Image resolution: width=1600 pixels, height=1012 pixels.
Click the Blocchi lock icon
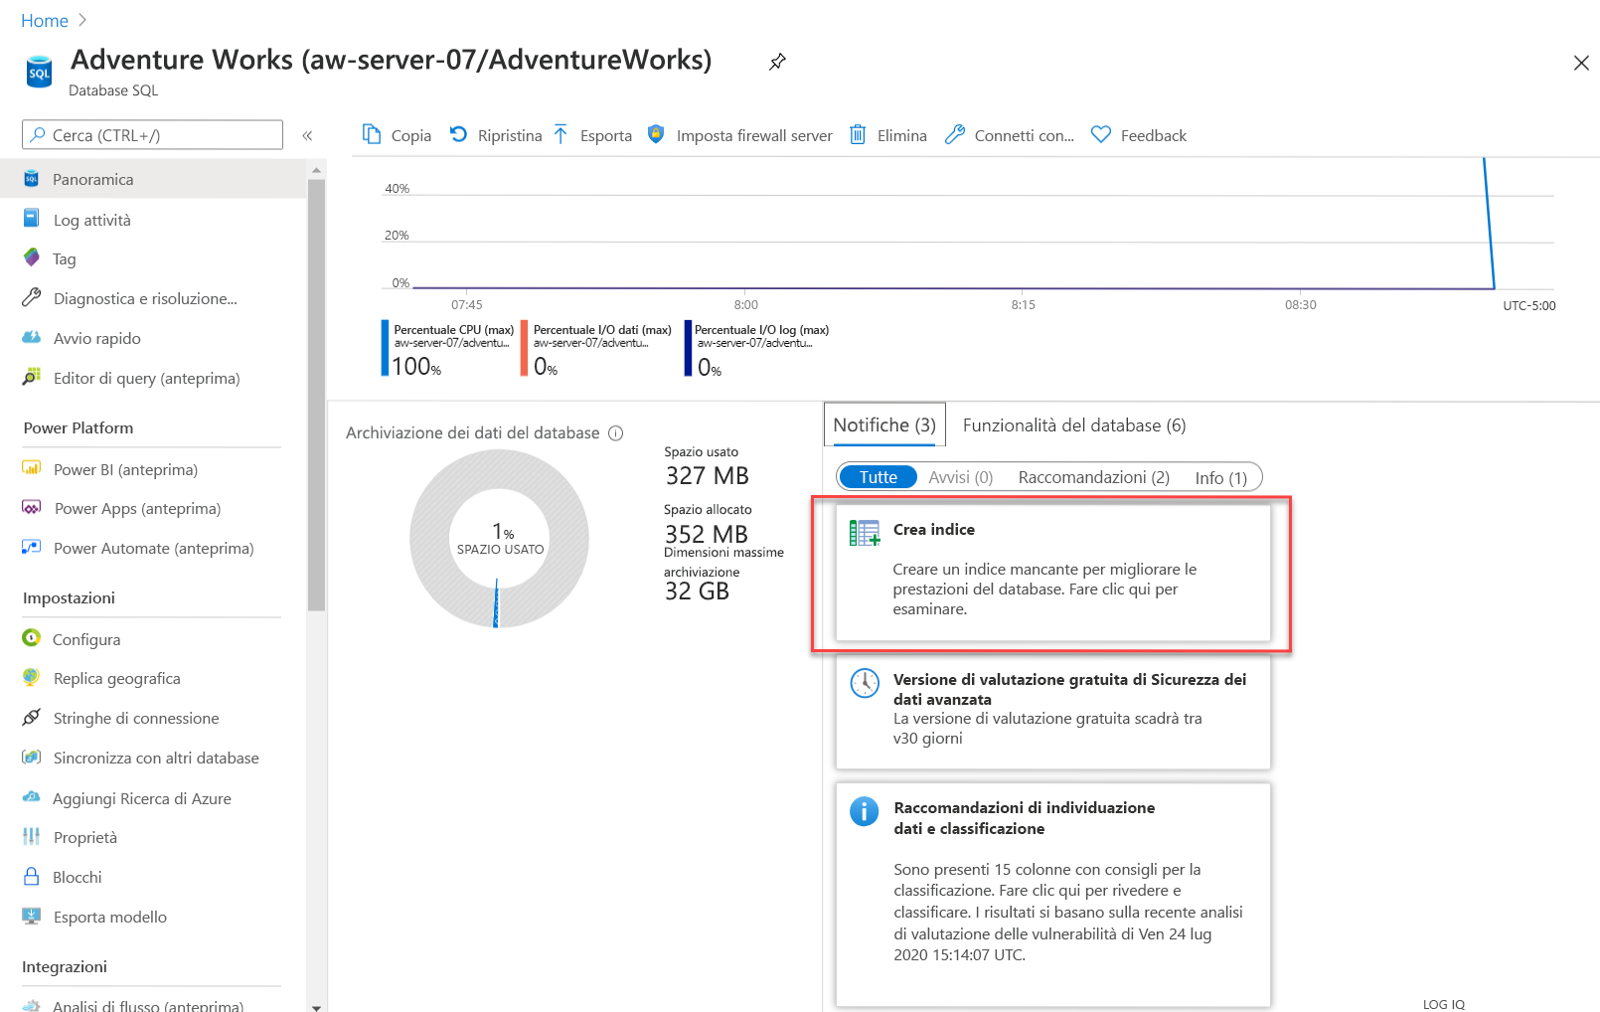click(x=32, y=876)
